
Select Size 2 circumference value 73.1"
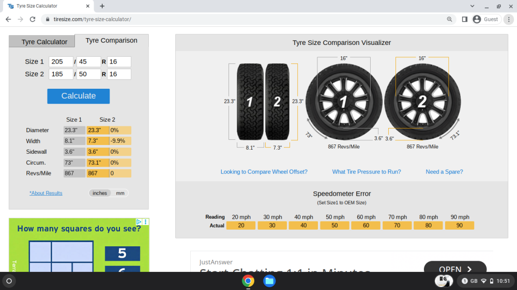tap(98, 163)
